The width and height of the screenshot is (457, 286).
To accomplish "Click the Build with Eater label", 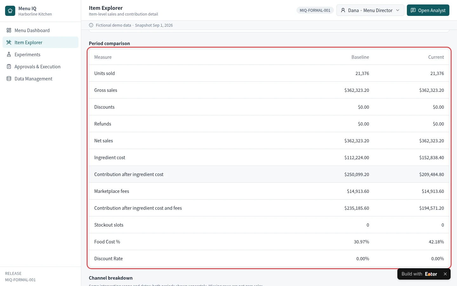I will (x=419, y=274).
